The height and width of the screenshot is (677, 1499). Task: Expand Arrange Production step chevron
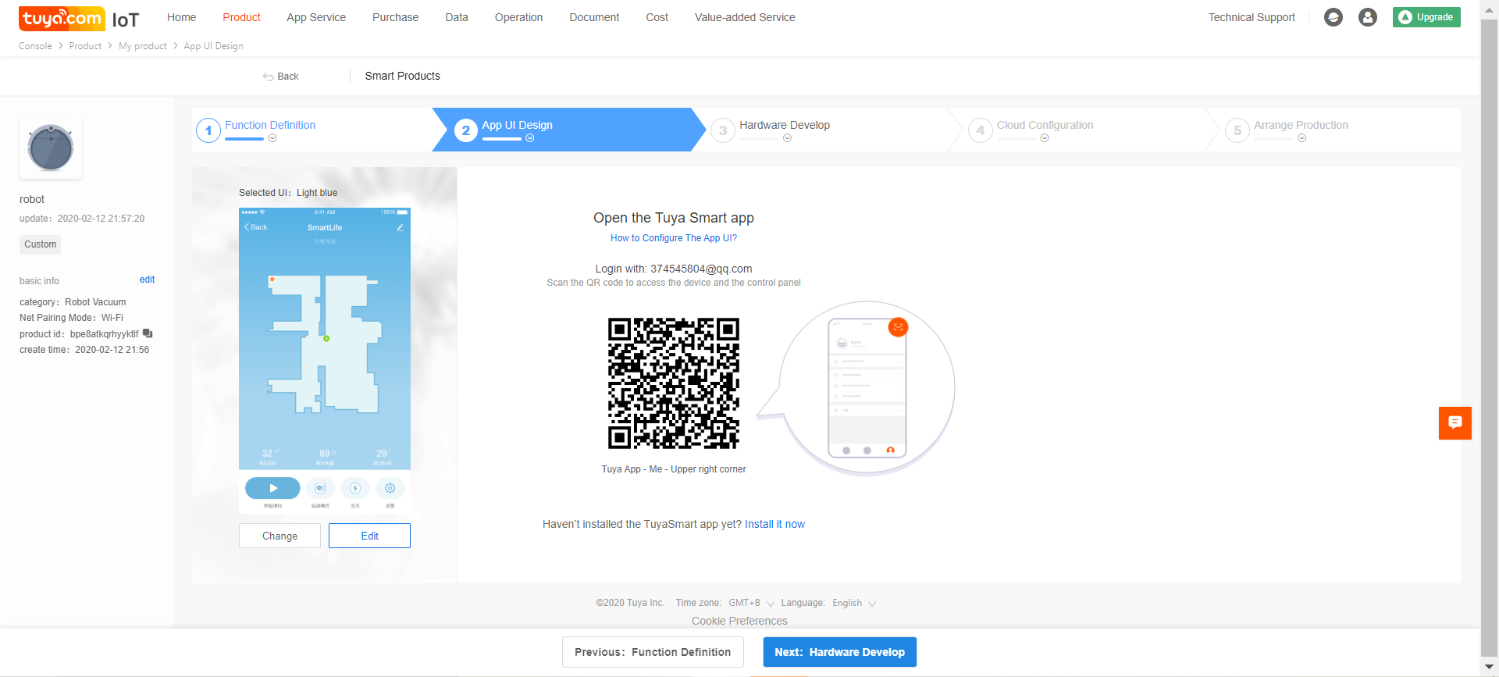pyautogui.click(x=1301, y=138)
